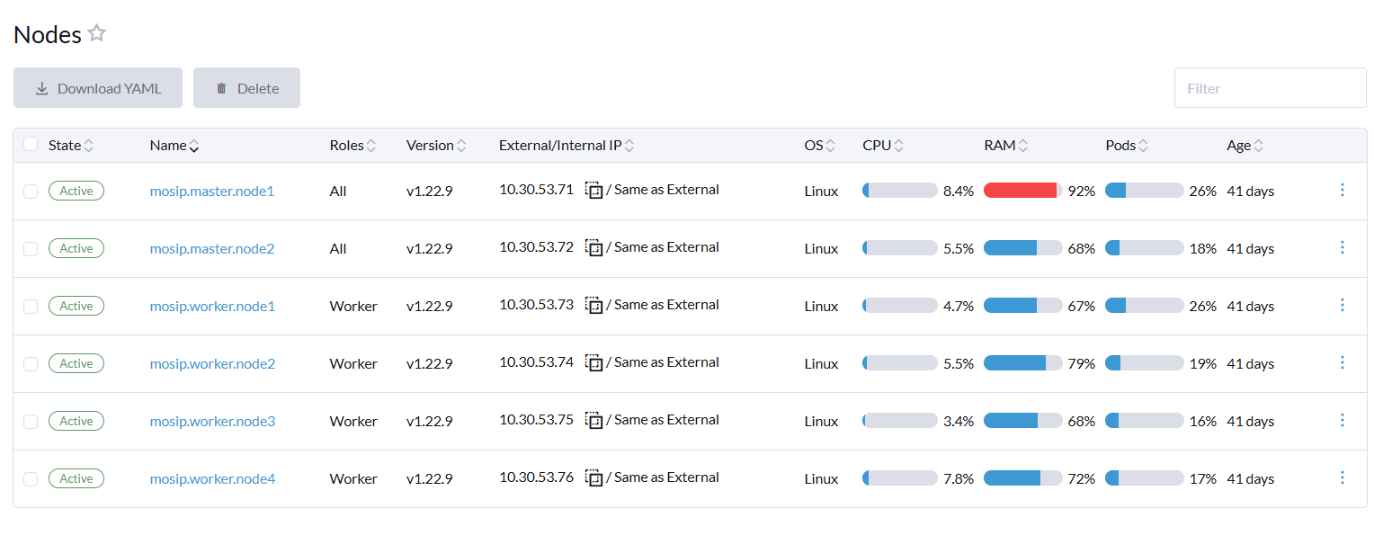Copy IP 10.30.53.71 using clipboard icon

coord(593,190)
